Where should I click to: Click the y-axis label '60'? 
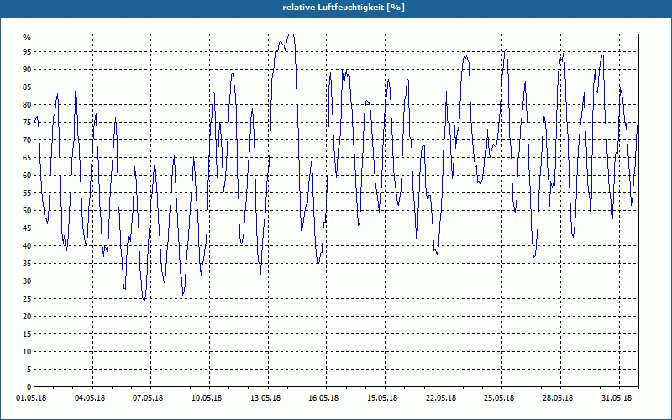(x=27, y=176)
